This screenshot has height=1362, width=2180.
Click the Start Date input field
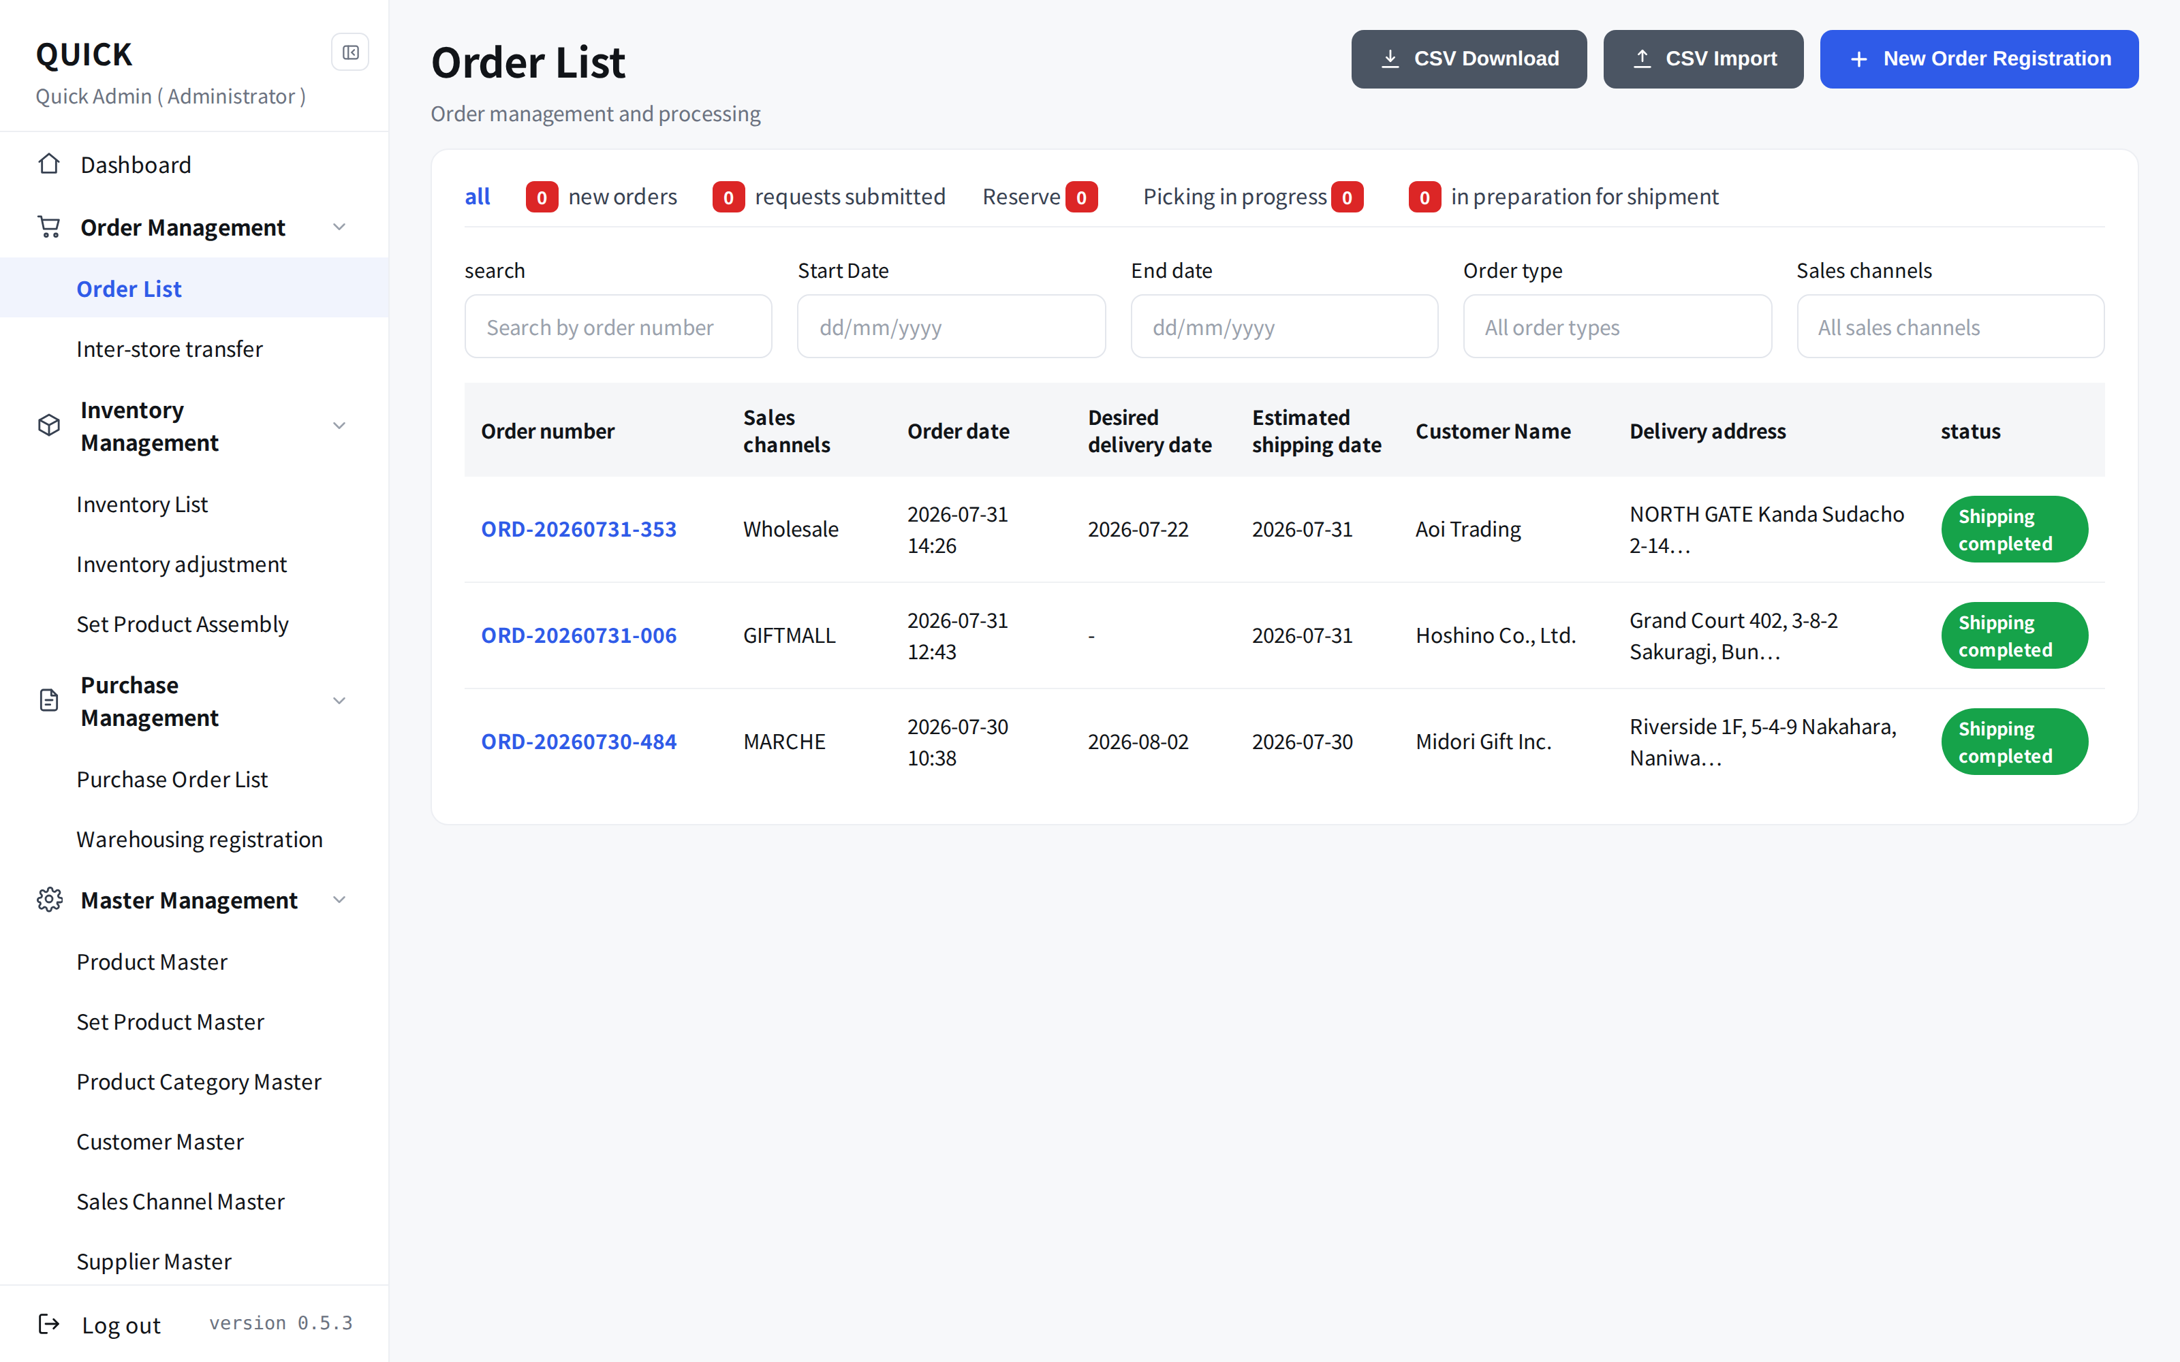[x=951, y=327]
